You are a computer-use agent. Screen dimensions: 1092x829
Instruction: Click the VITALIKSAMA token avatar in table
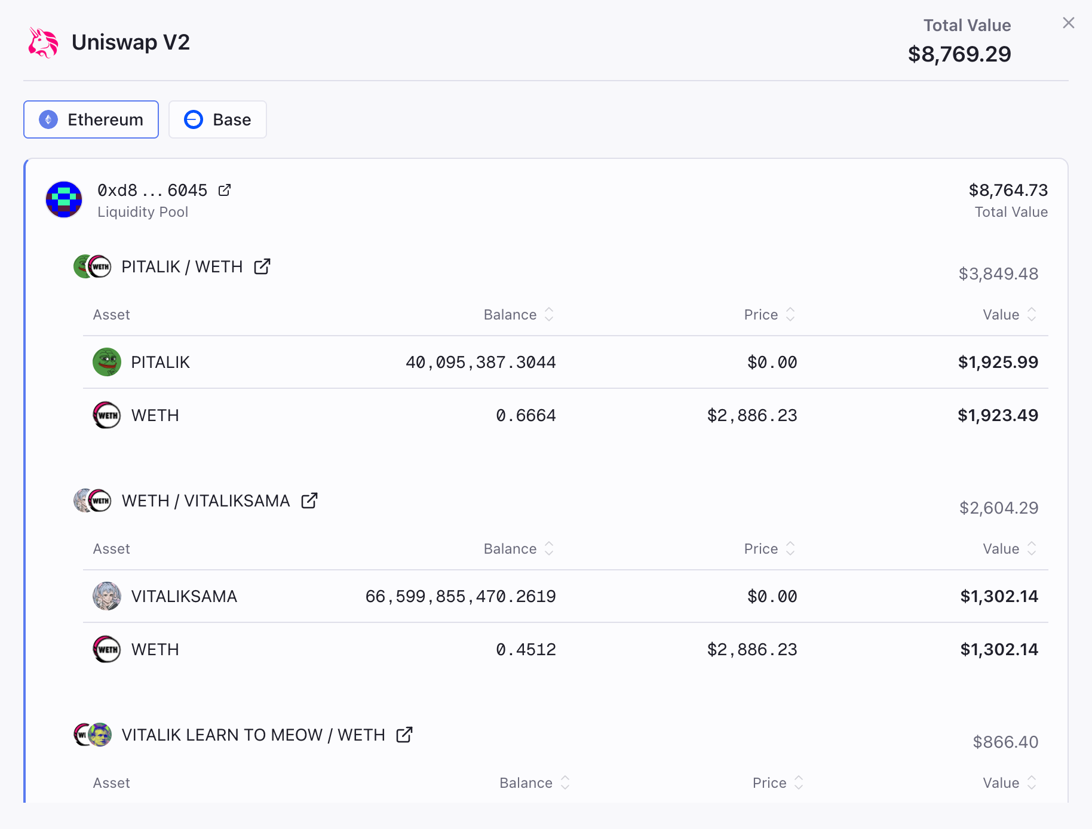point(107,597)
